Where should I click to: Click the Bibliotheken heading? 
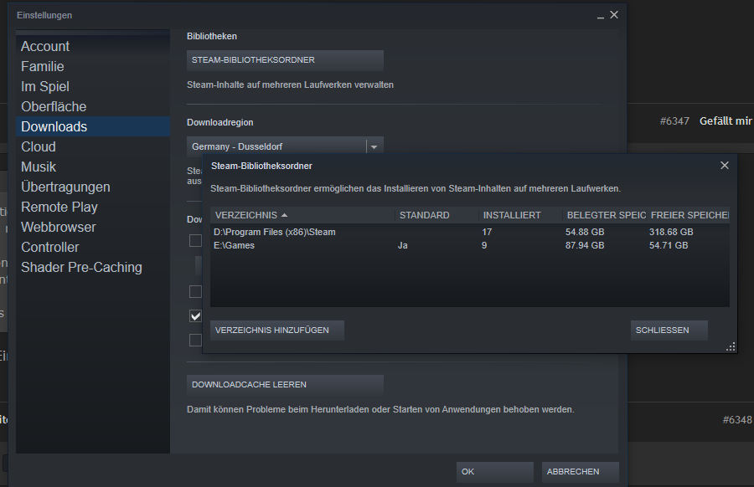(212, 37)
